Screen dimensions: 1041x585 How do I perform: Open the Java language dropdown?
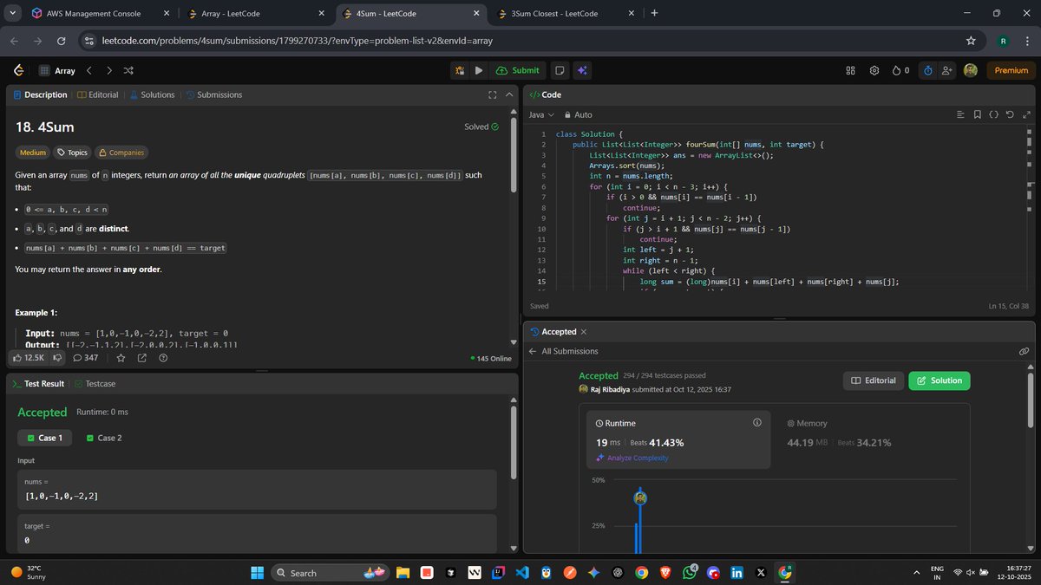click(x=541, y=114)
